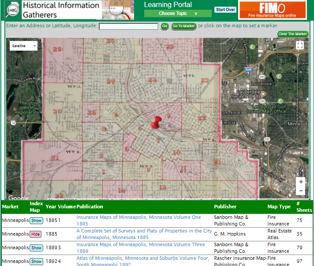Focus the address or coordinates input field

(x=128, y=26)
